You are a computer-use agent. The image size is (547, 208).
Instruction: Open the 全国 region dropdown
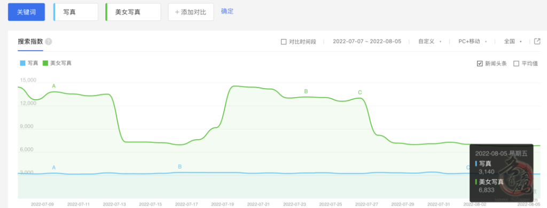pos(513,42)
